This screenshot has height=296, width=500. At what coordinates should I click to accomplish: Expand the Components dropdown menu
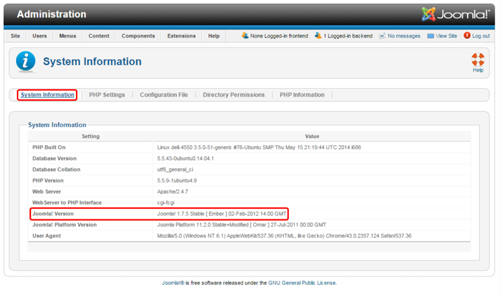(x=138, y=36)
